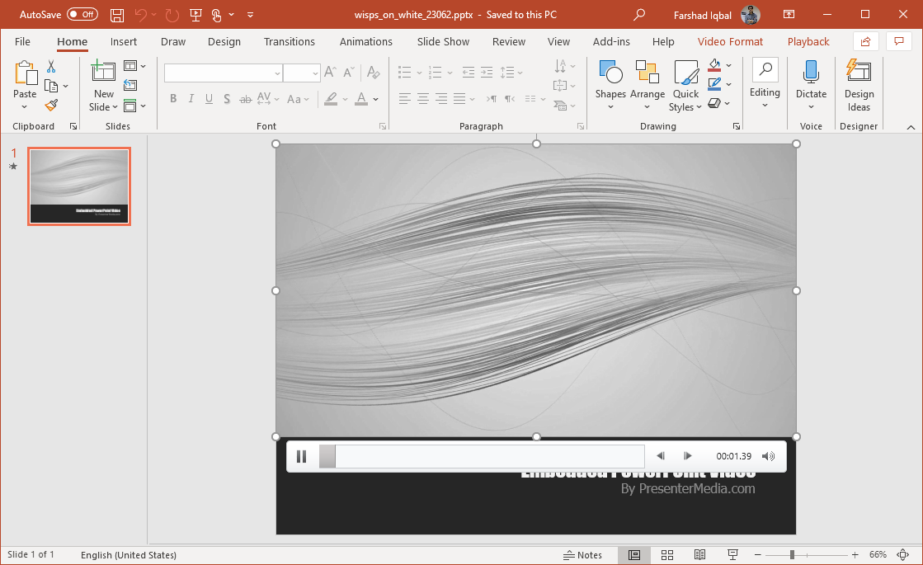
Task: Open the Animations tab
Action: tap(365, 42)
